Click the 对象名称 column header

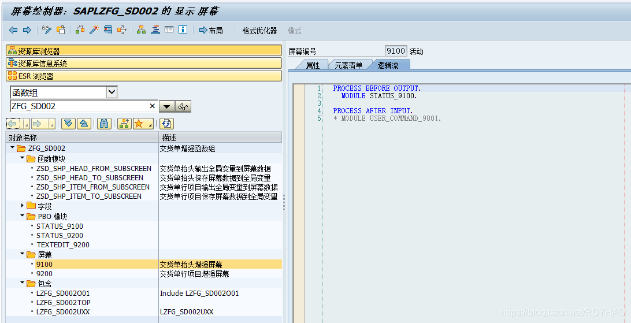(x=82, y=137)
